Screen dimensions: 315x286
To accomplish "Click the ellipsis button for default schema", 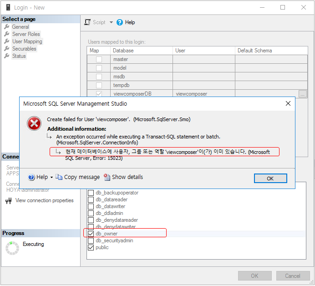I will coord(303,94).
